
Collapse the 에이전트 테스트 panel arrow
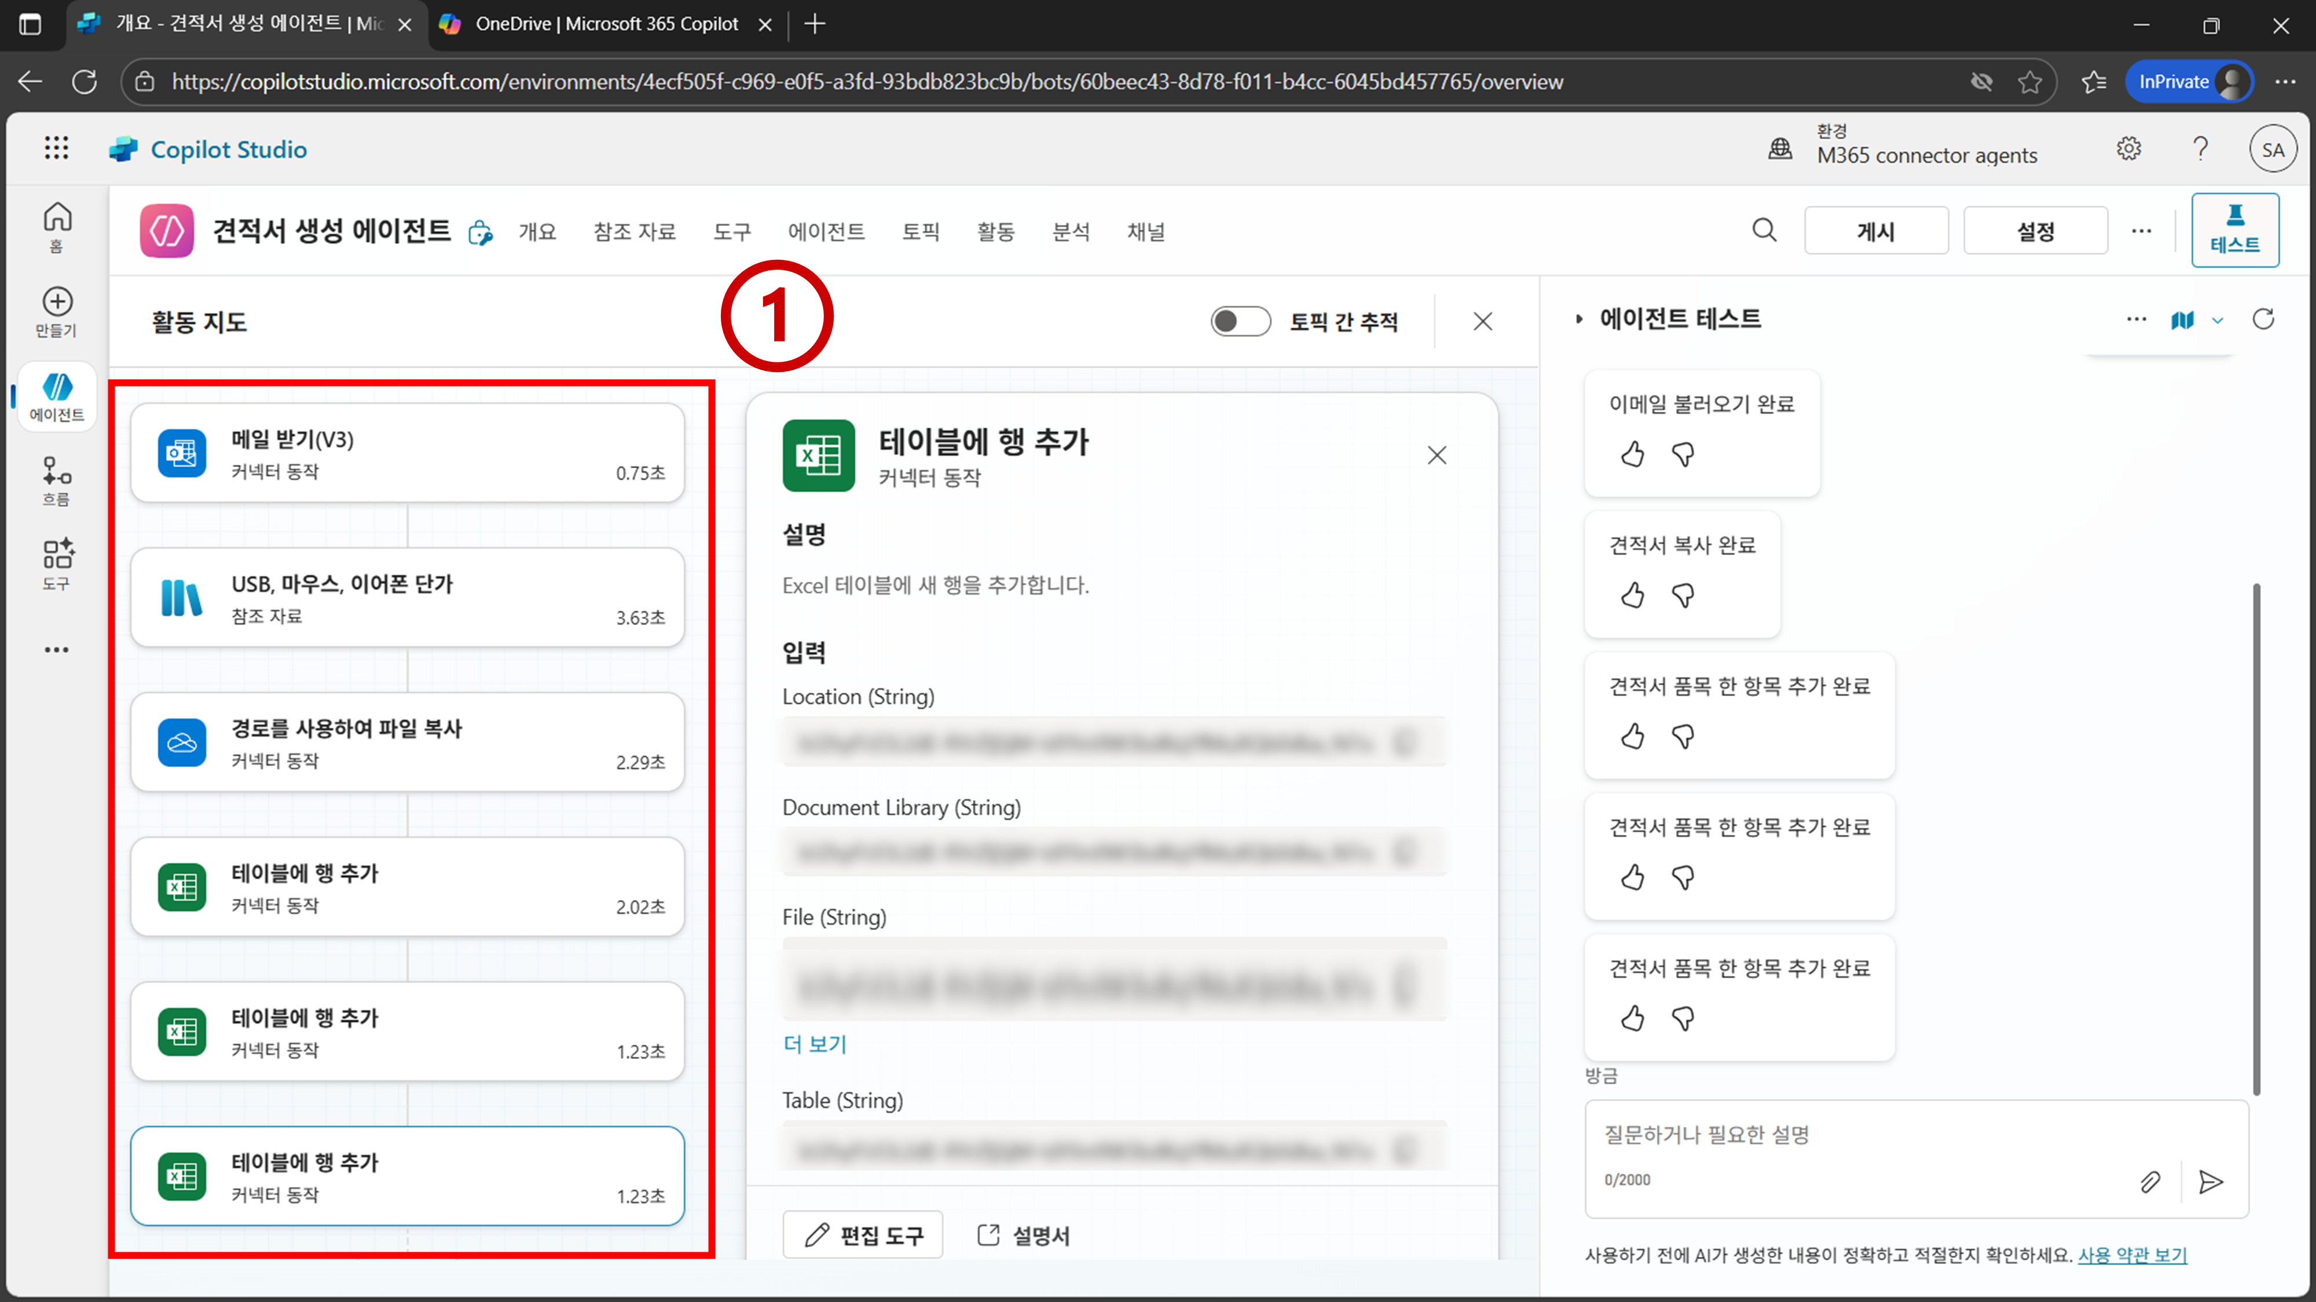coord(1579,319)
